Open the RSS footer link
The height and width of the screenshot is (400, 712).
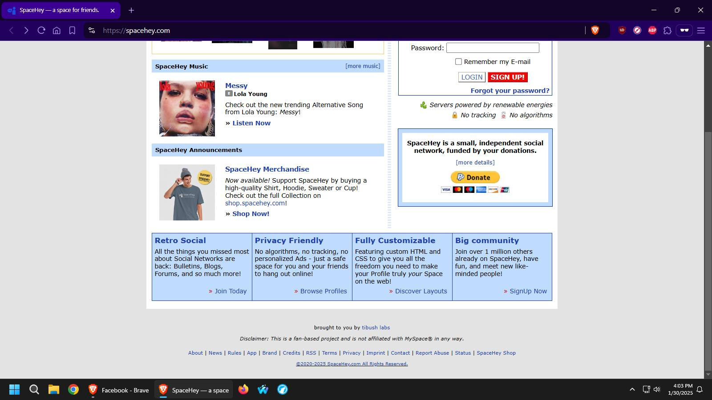311,353
